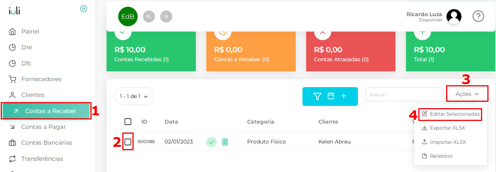496x172 pixels.
Task: Toggle the select-all checkbox in table header
Action: [x=128, y=122]
